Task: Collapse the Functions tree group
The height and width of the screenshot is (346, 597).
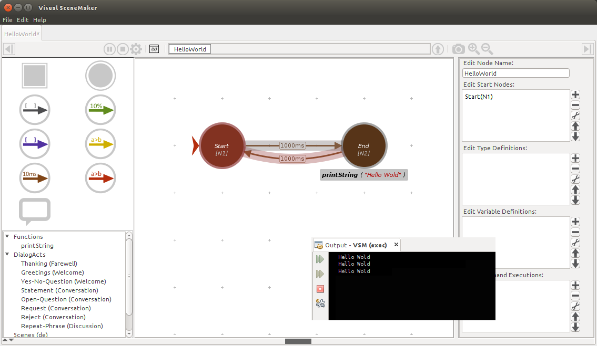Action: click(x=7, y=236)
